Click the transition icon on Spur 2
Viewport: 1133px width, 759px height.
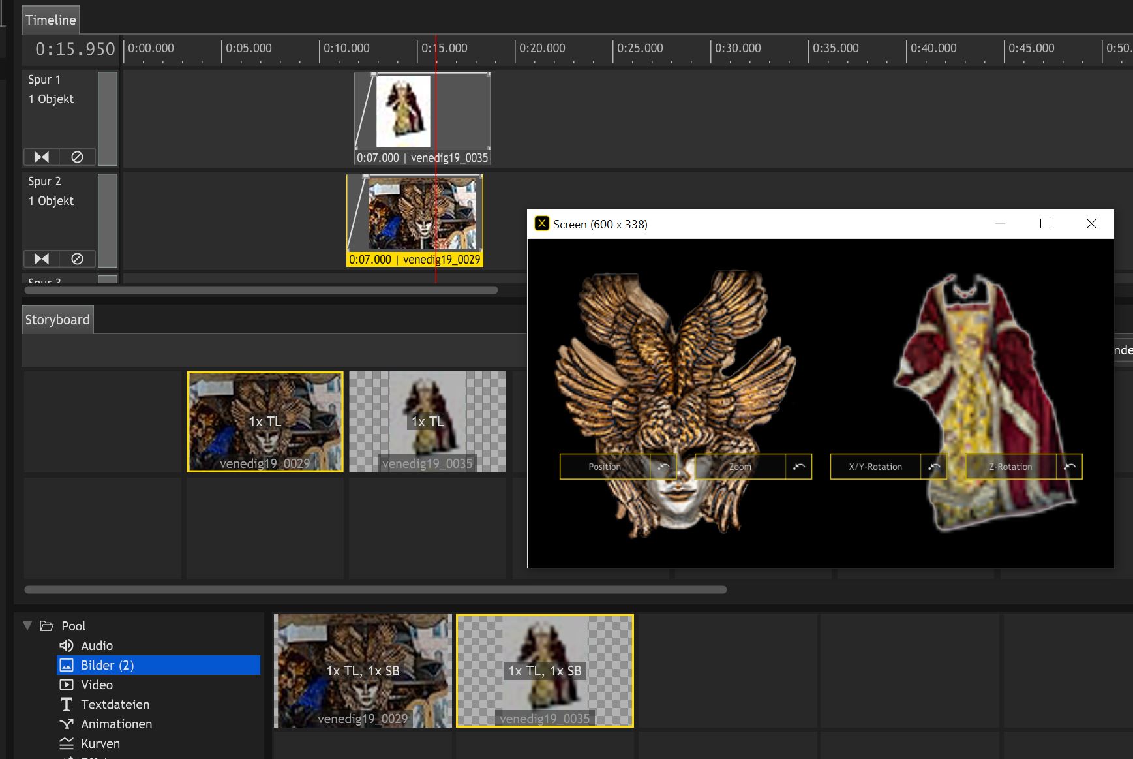(42, 258)
